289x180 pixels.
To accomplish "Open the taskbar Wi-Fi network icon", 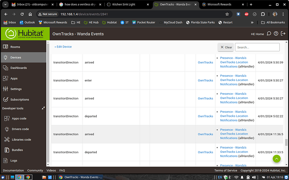I will (236, 177).
